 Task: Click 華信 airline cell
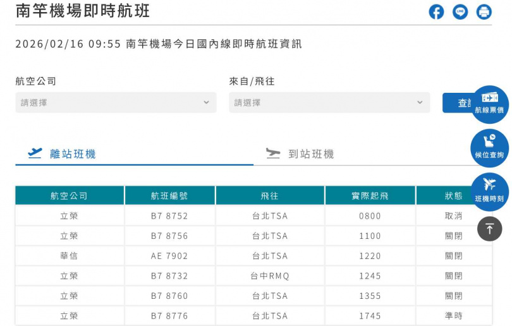(70, 256)
